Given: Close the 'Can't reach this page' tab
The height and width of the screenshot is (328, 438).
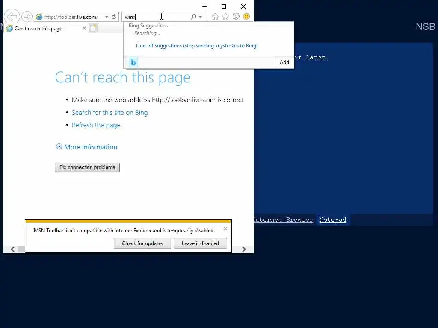Looking at the screenshot, I should pyautogui.click(x=84, y=28).
